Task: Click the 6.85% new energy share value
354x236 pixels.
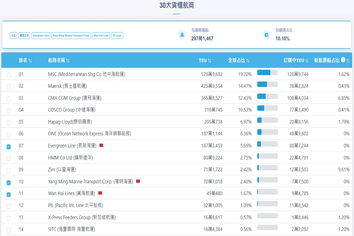Action: click(344, 98)
